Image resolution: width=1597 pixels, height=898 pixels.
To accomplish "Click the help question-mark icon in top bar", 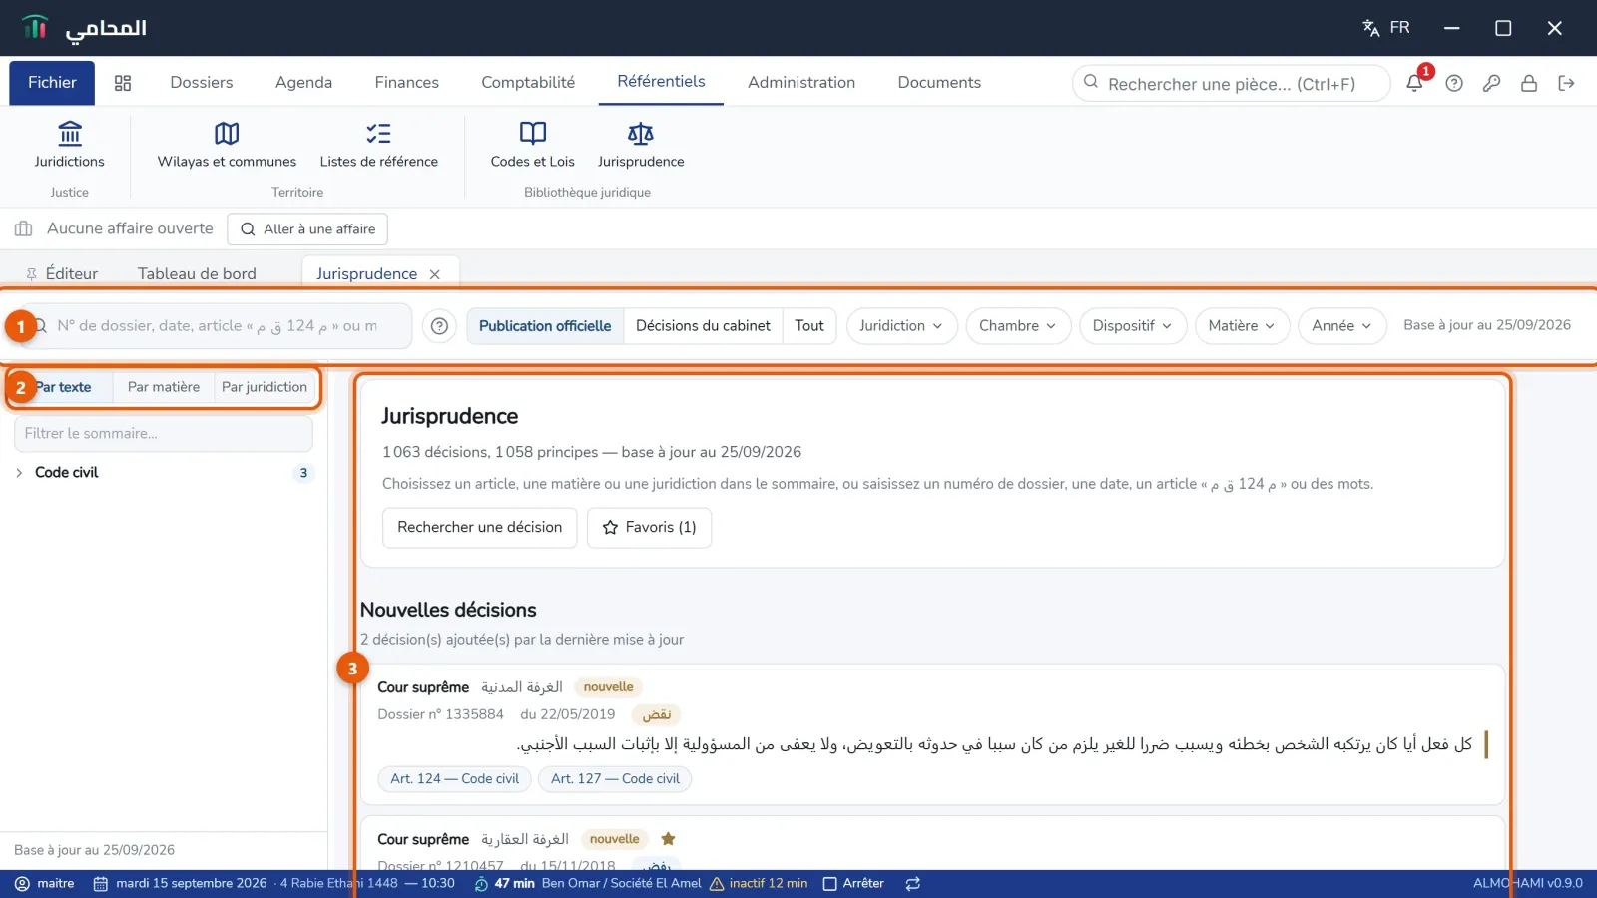I will pos(1454,83).
